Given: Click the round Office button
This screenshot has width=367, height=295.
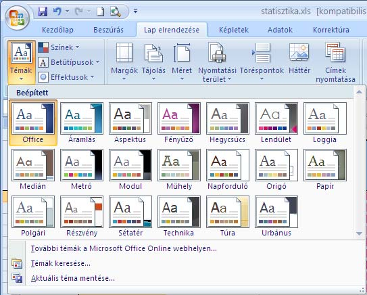Looking at the screenshot, I should (x=17, y=18).
